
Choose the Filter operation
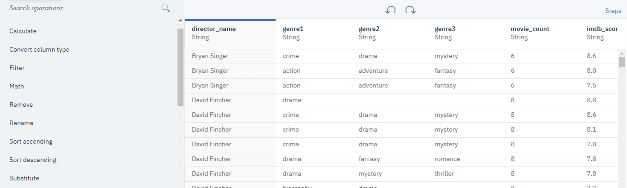click(17, 68)
